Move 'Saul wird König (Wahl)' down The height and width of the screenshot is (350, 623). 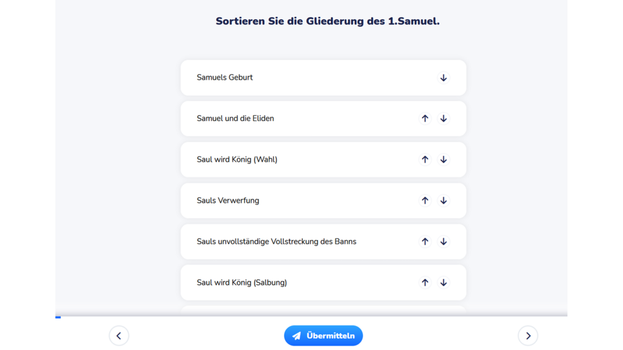(443, 160)
